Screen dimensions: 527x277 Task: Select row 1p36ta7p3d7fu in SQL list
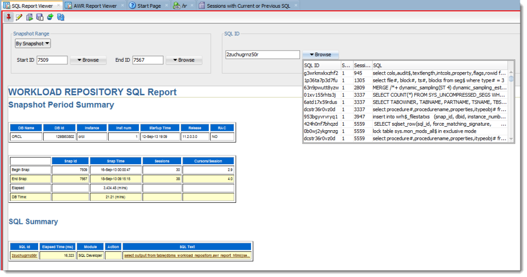tap(406, 80)
